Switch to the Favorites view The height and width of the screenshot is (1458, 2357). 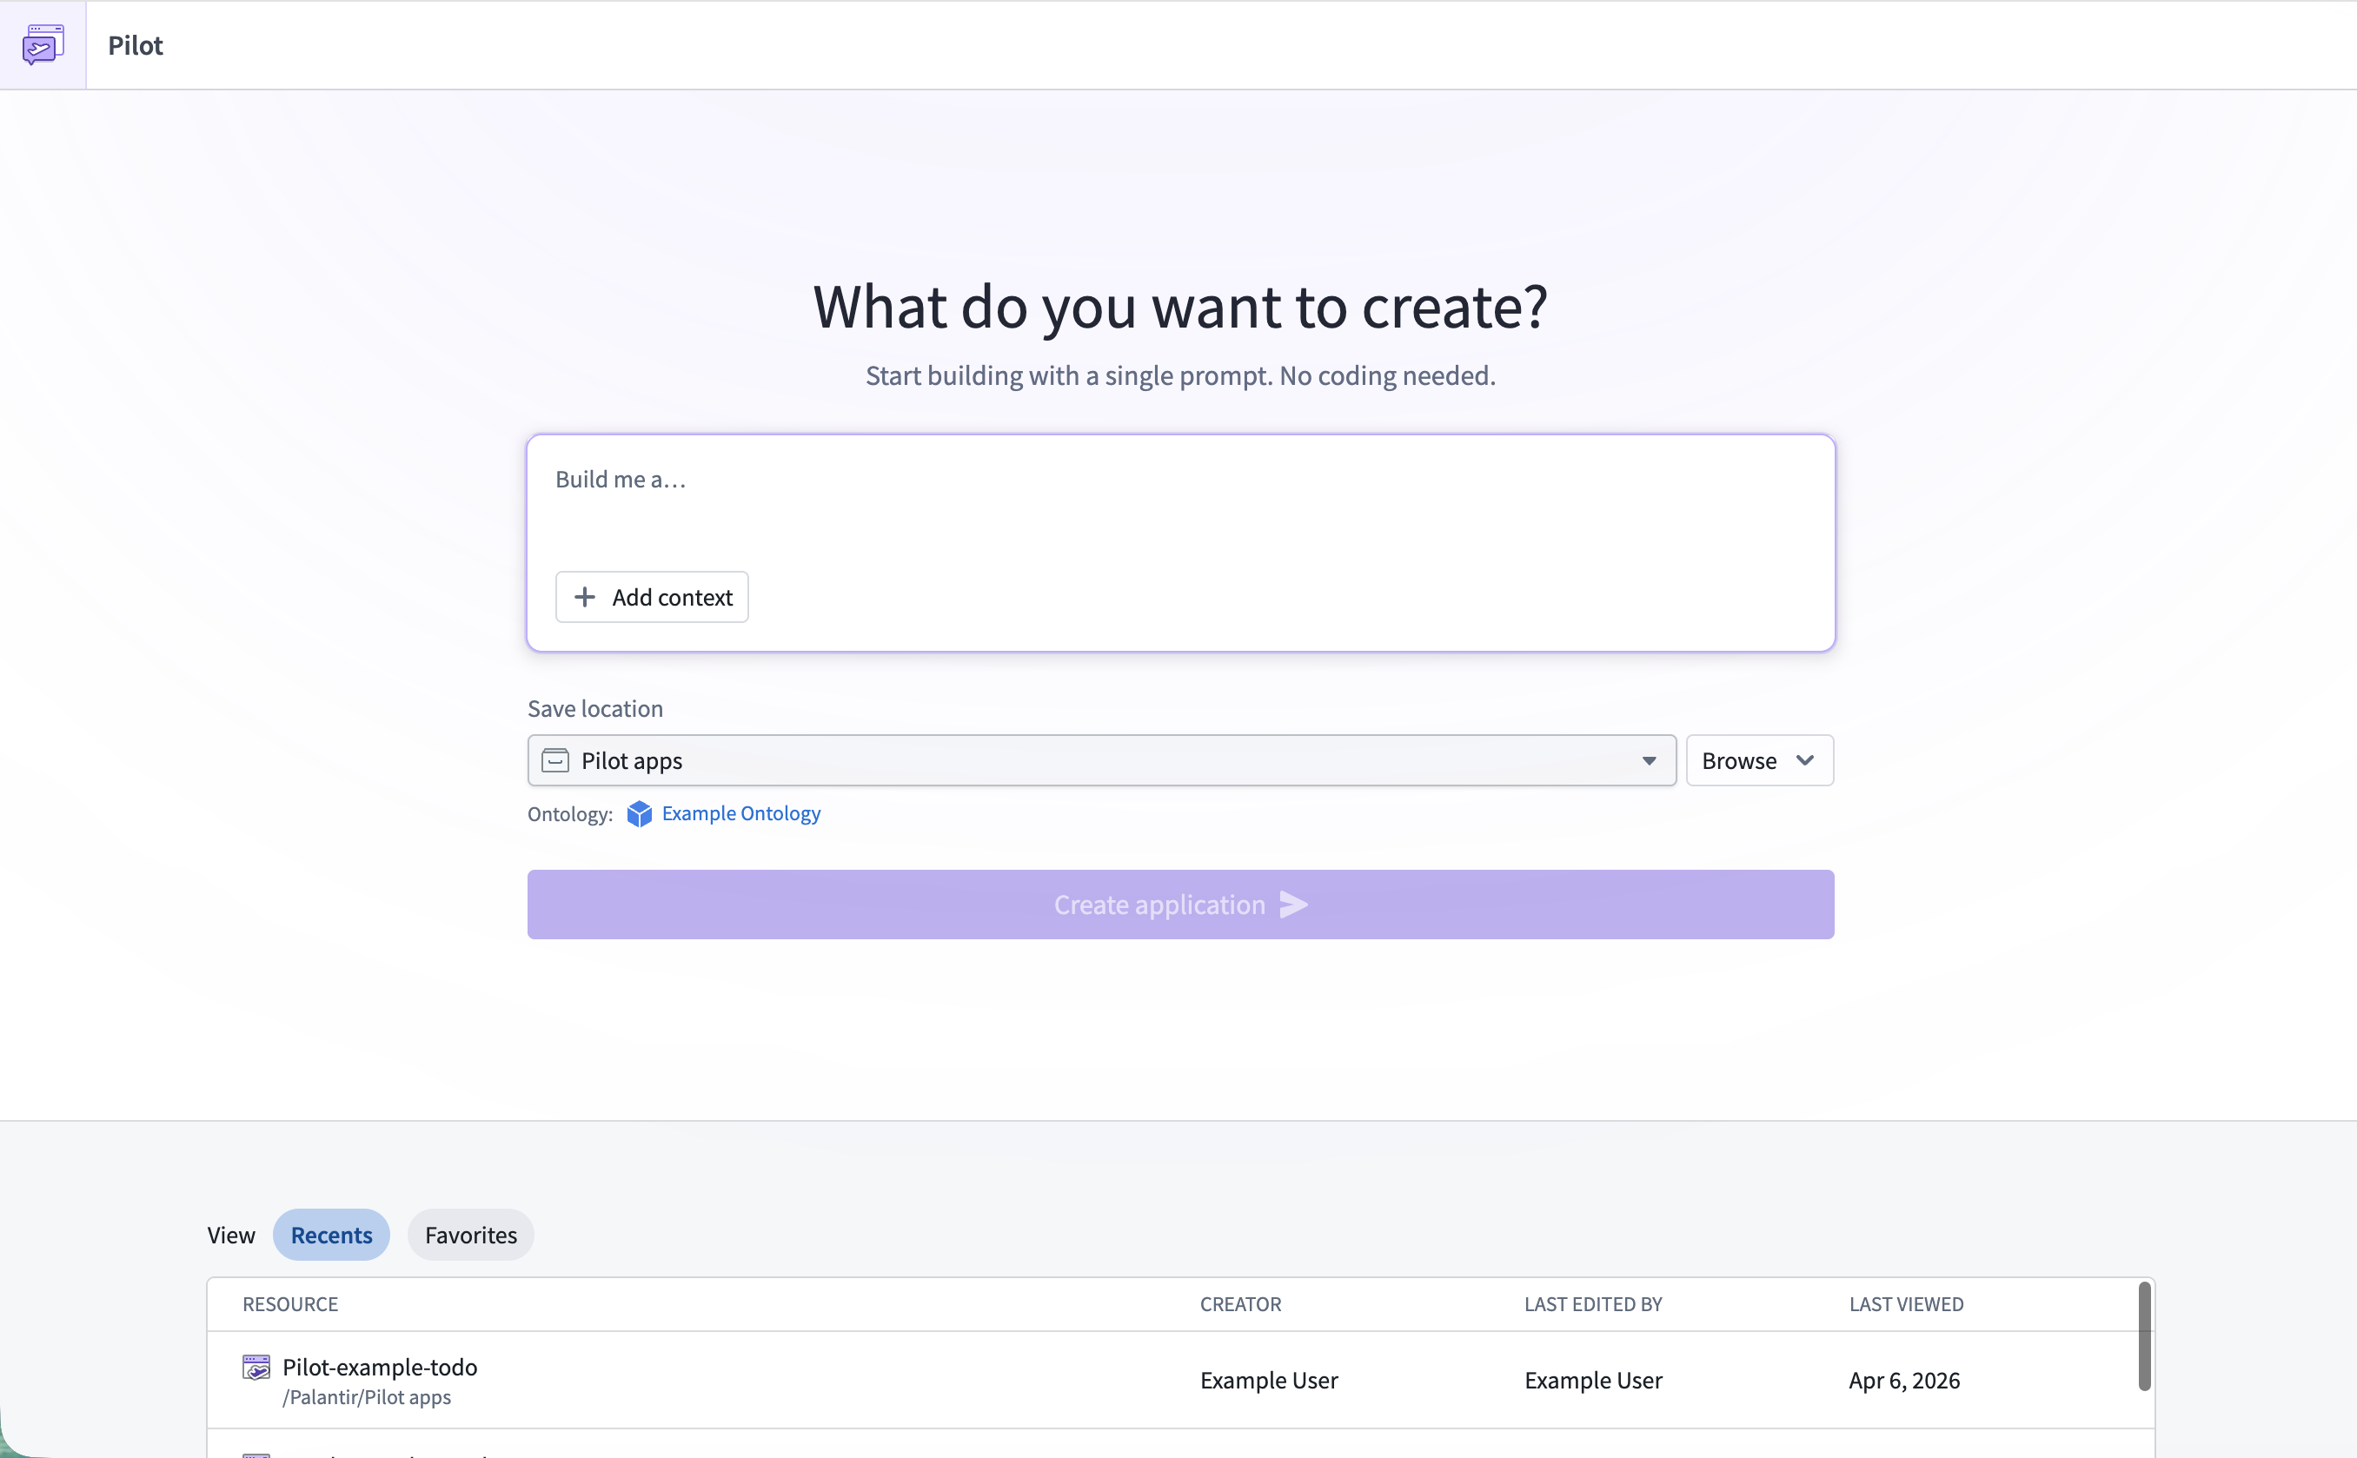(x=471, y=1235)
